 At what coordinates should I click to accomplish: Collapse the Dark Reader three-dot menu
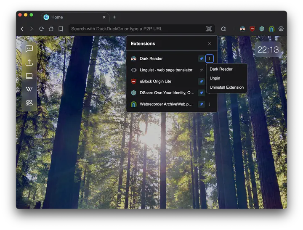coord(210,58)
